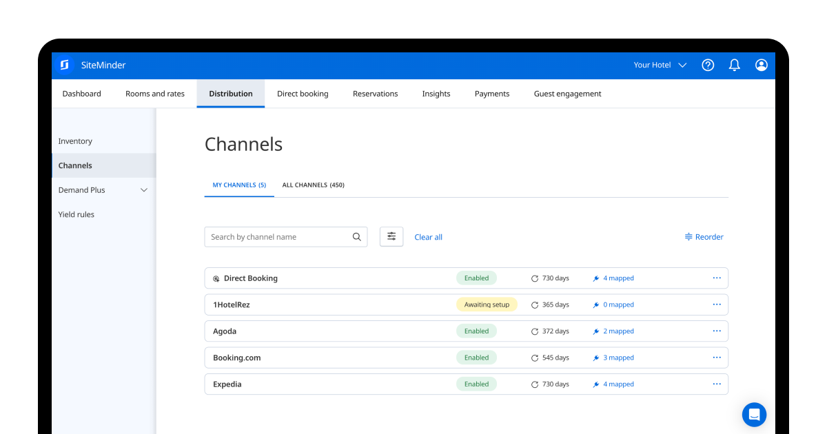Click the SiteMinder logo icon
The height and width of the screenshot is (434, 827).
coord(65,65)
